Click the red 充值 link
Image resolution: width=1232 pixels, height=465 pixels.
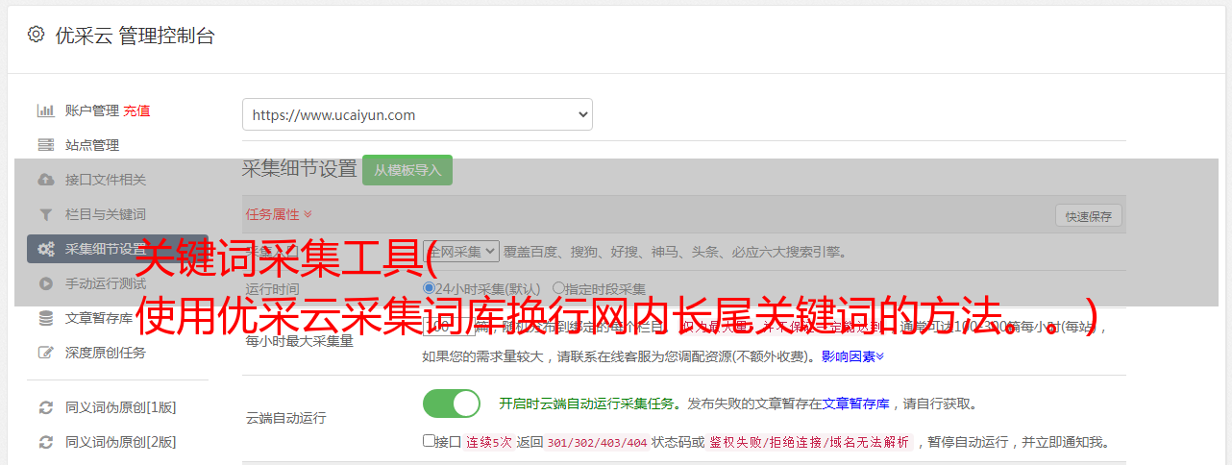pos(136,110)
